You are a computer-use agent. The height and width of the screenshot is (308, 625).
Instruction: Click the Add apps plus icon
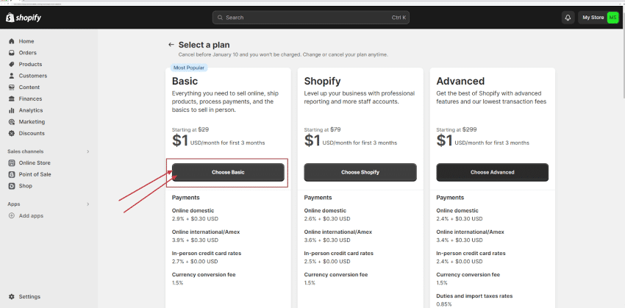pos(12,216)
